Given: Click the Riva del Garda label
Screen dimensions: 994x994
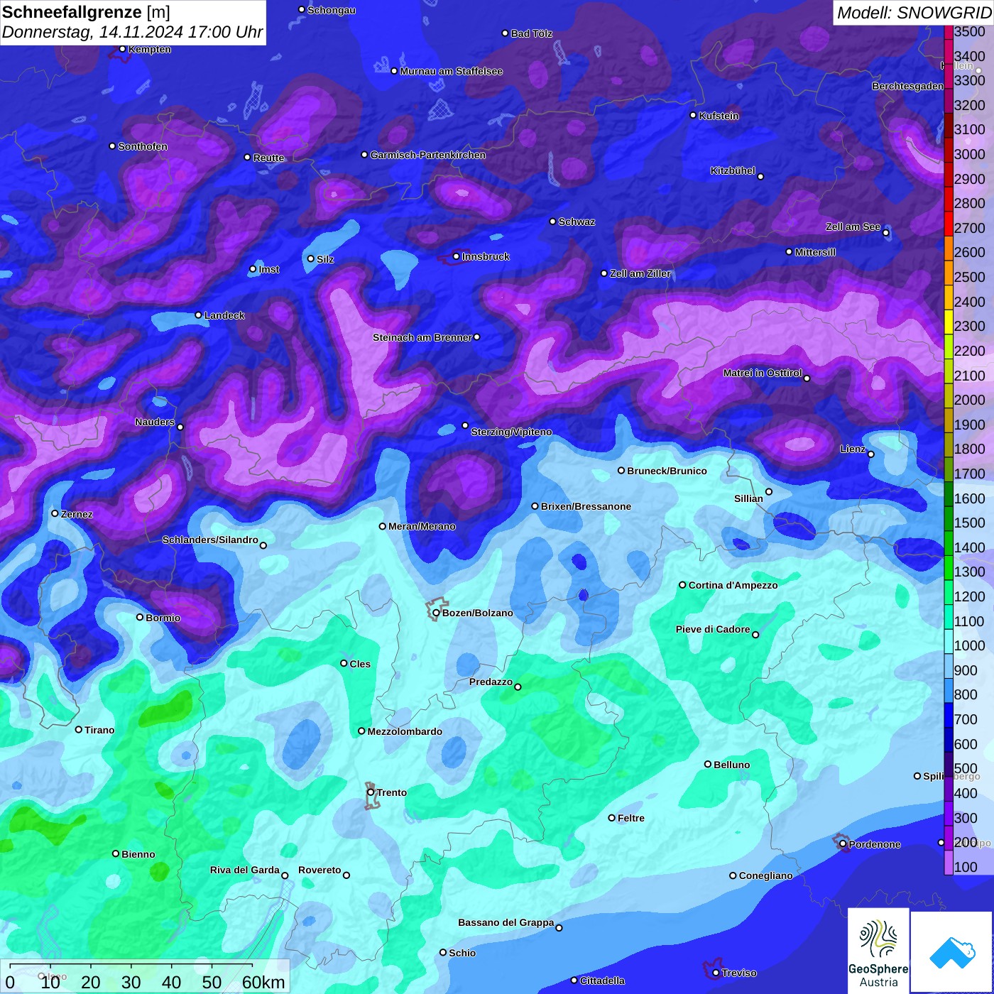Looking at the screenshot, I should (x=245, y=870).
